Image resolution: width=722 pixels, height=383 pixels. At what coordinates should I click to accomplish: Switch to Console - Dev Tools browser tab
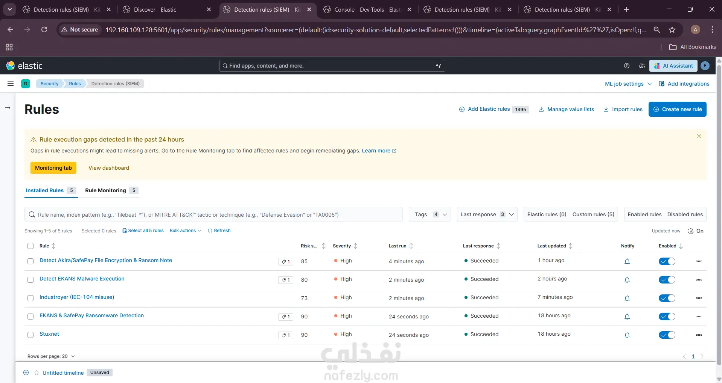pyautogui.click(x=367, y=10)
